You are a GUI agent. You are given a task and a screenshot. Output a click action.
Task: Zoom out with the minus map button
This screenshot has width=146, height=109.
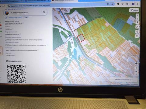pyautogui.click(x=136, y=71)
